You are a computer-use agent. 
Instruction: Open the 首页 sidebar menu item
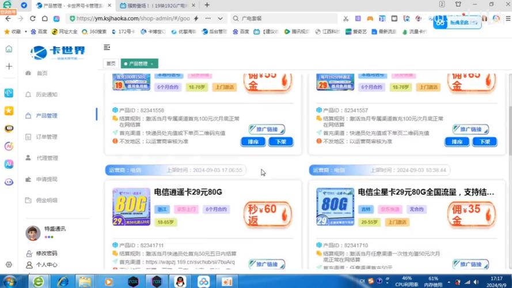[x=42, y=73]
